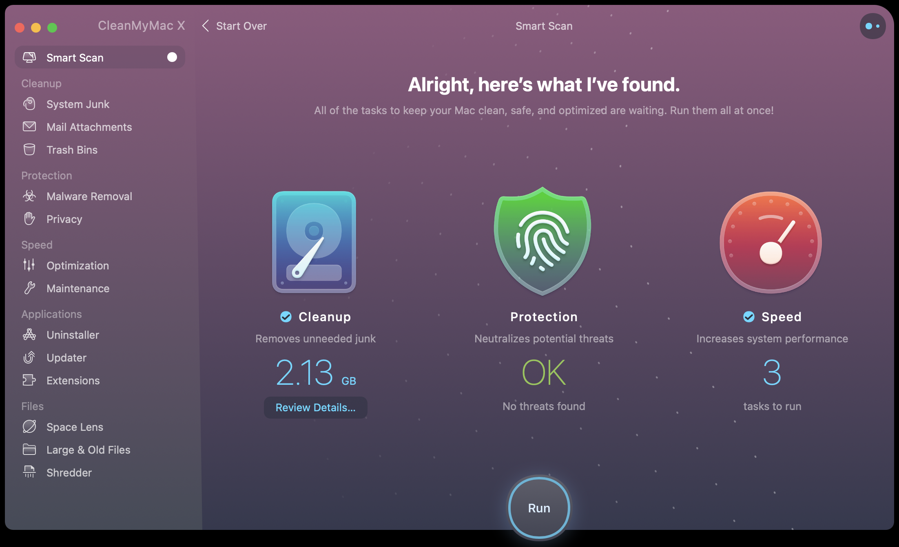Select Space Lens in sidebar
Screen dimensions: 899x547
(100, 427)
